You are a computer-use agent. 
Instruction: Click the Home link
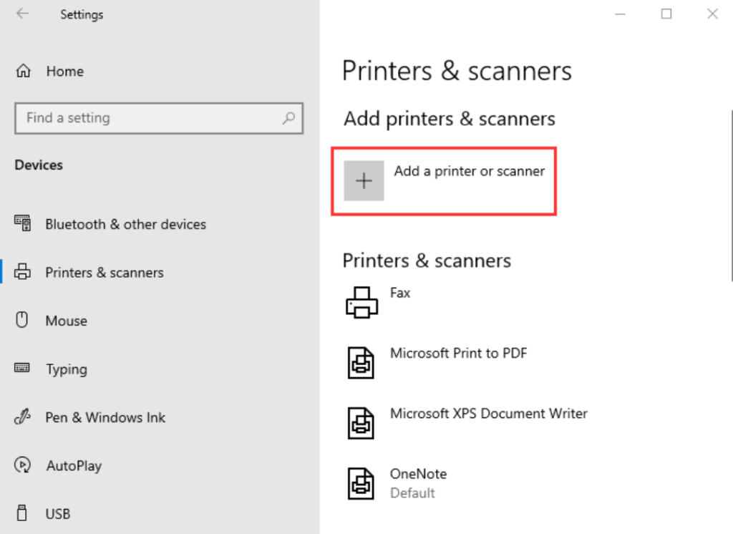(x=64, y=72)
